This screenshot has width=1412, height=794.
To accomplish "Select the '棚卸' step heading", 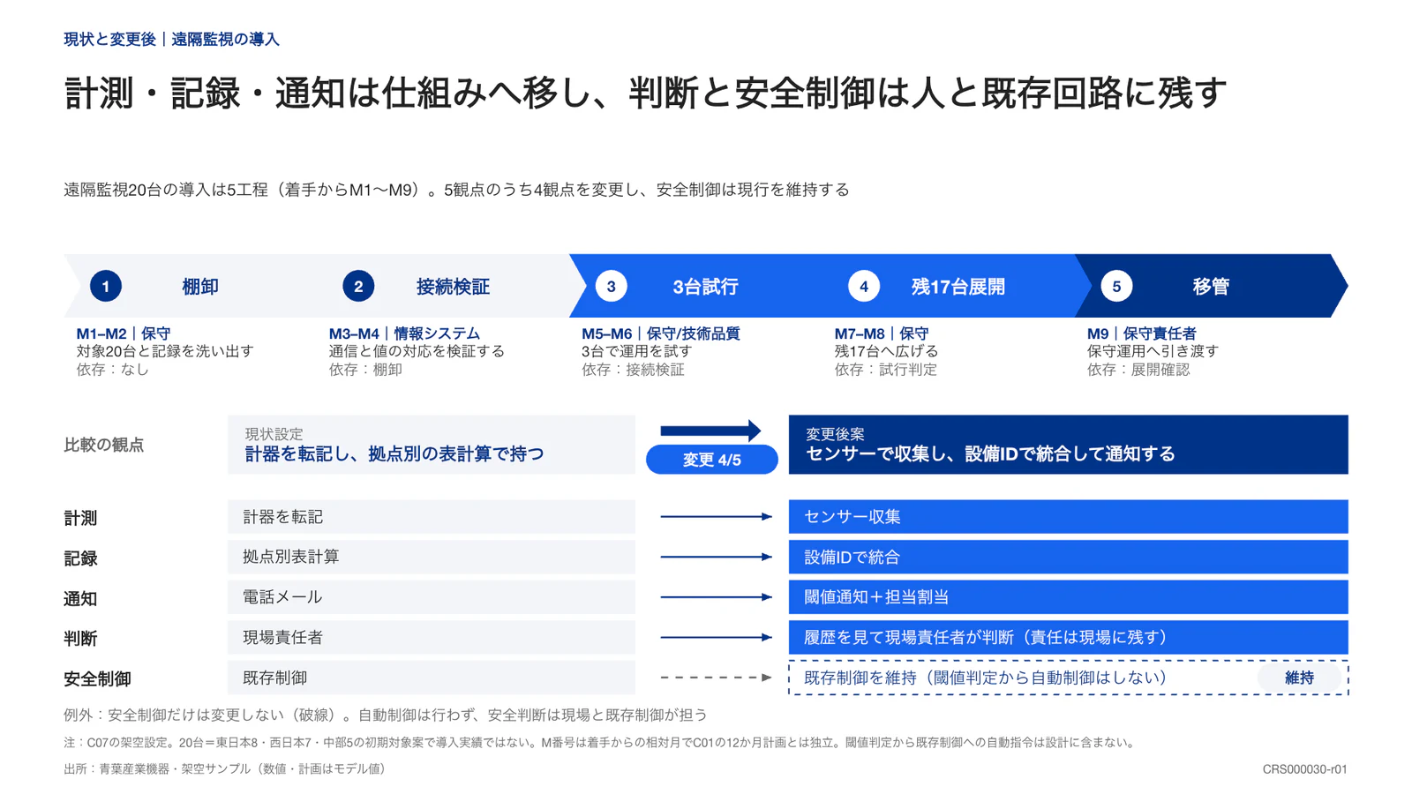I will 200,286.
